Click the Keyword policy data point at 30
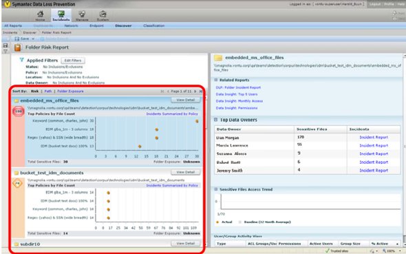Image resolution: width=406 pixels, height=254 pixels. tap(197, 121)
